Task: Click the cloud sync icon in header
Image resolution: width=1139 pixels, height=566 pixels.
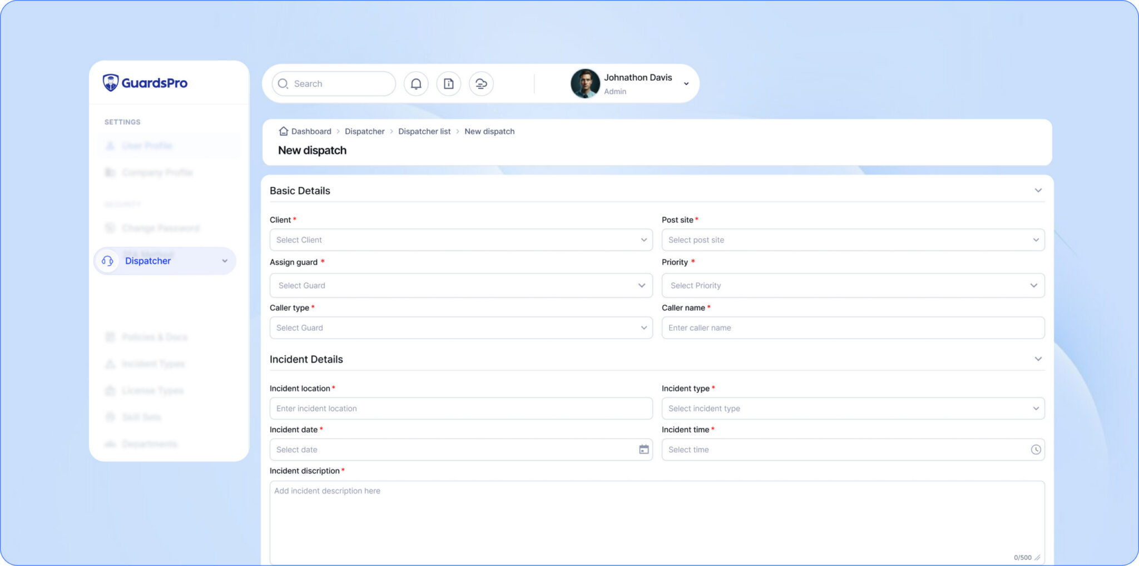Action: tap(481, 84)
